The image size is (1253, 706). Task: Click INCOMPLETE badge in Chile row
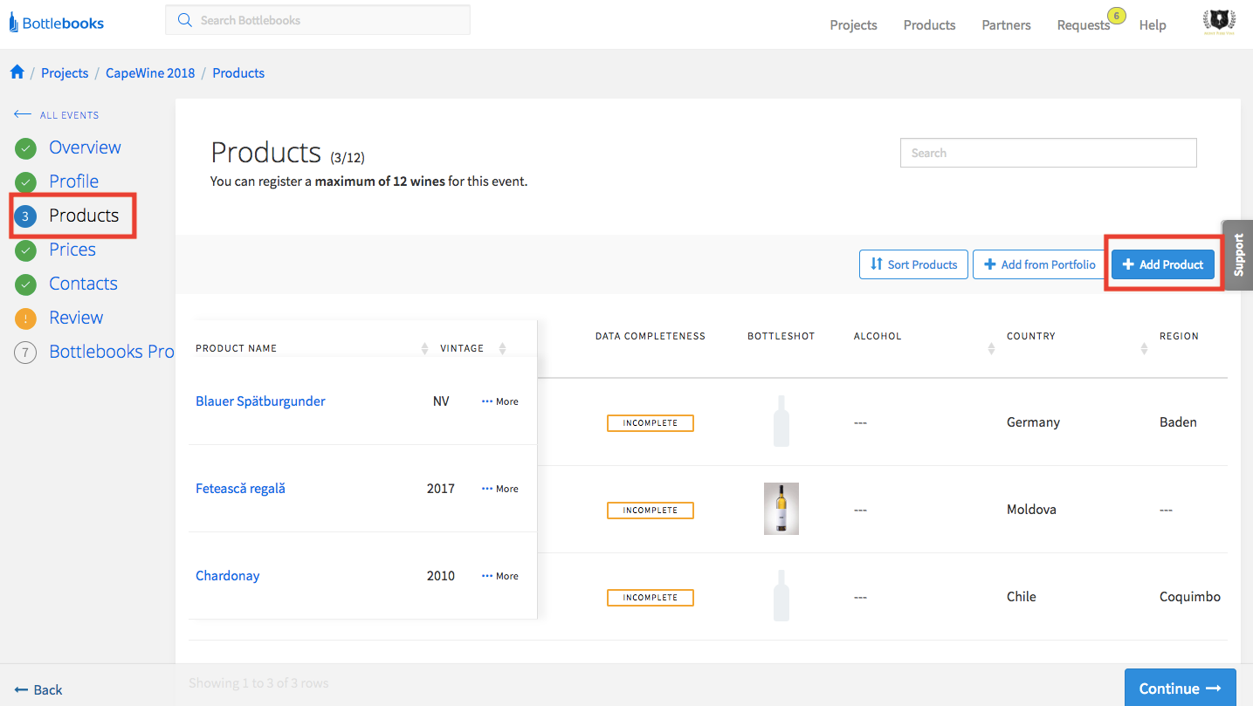pos(651,598)
